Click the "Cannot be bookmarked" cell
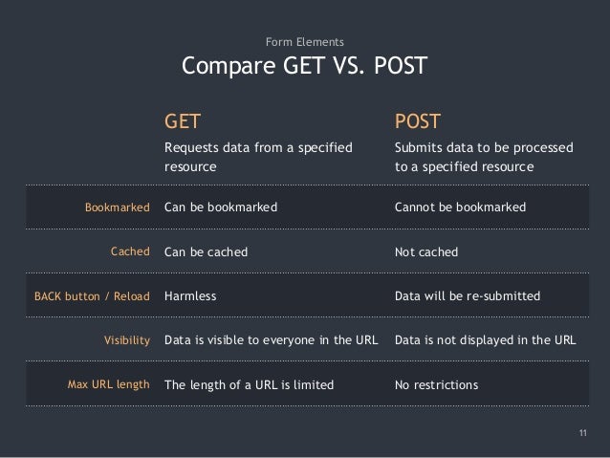 [460, 207]
